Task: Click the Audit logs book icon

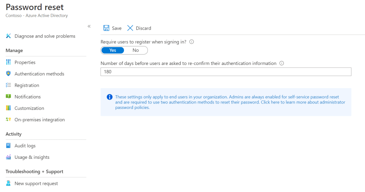Action: coord(9,146)
